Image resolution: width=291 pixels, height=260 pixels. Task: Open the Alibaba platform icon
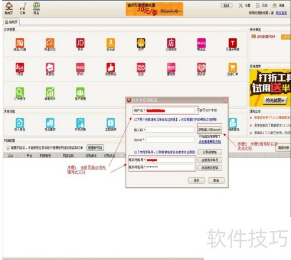click(50, 43)
